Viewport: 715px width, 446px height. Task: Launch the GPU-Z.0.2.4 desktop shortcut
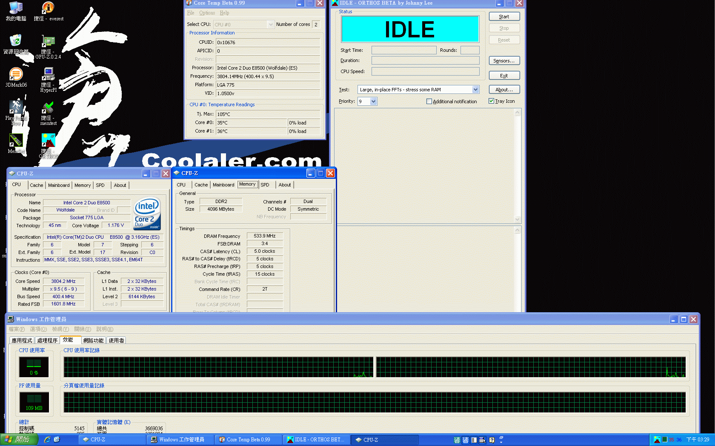(48, 47)
